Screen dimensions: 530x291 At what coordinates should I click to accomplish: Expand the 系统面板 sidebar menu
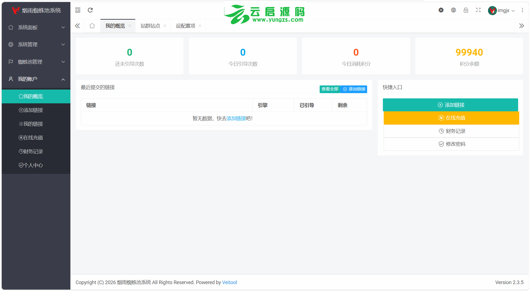click(x=36, y=27)
